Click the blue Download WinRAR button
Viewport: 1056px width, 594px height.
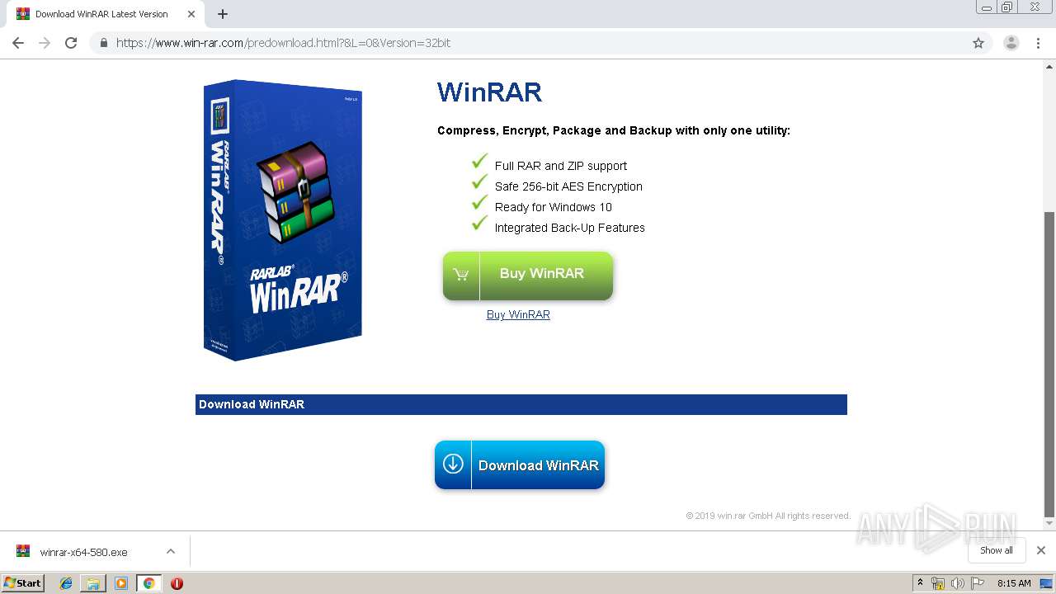tap(520, 464)
